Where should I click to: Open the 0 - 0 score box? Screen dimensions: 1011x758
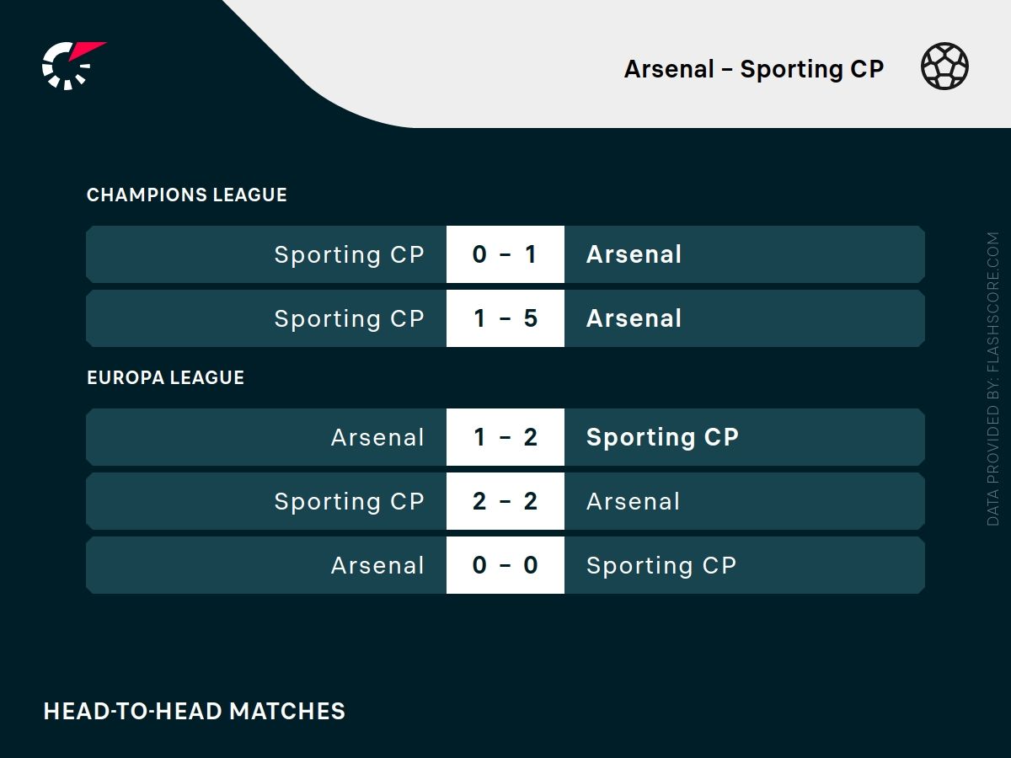point(505,565)
